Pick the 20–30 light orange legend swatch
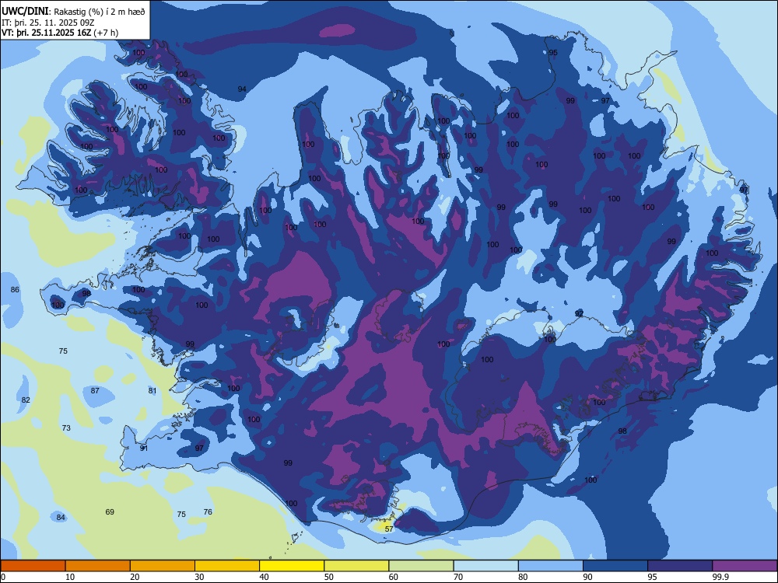 (x=163, y=566)
